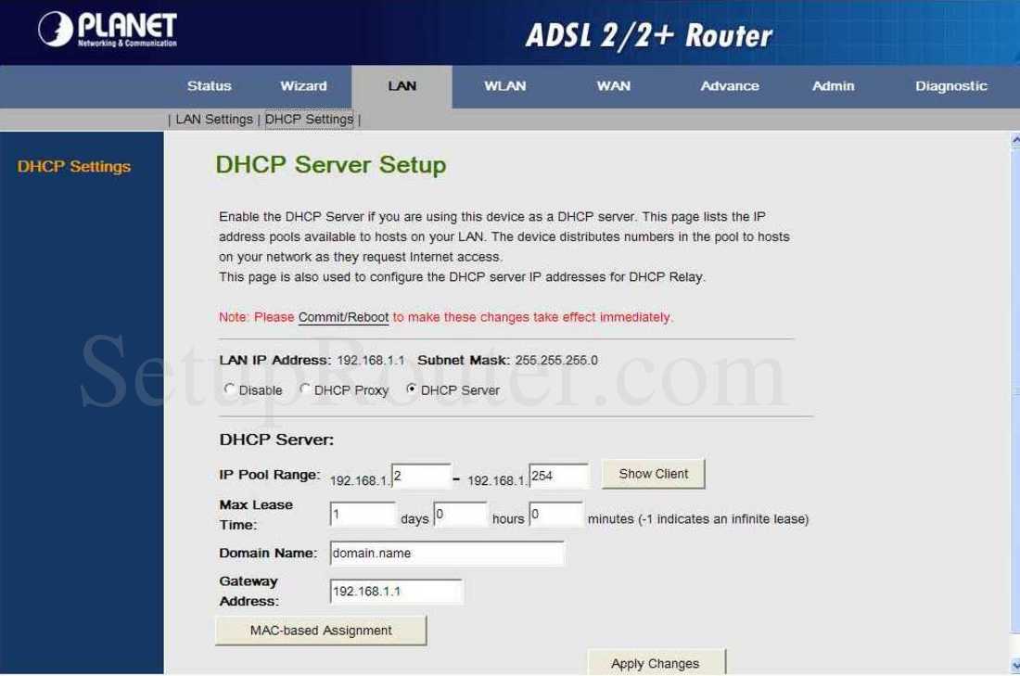Select DHCP Settings in the sidebar
Image resolution: width=1020 pixels, height=676 pixels.
74,167
